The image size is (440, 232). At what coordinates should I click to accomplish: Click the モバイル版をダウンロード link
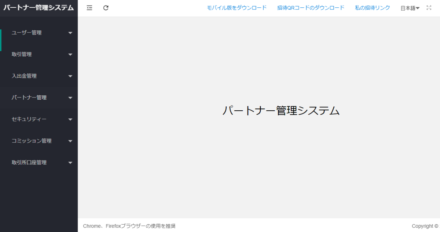(236, 8)
